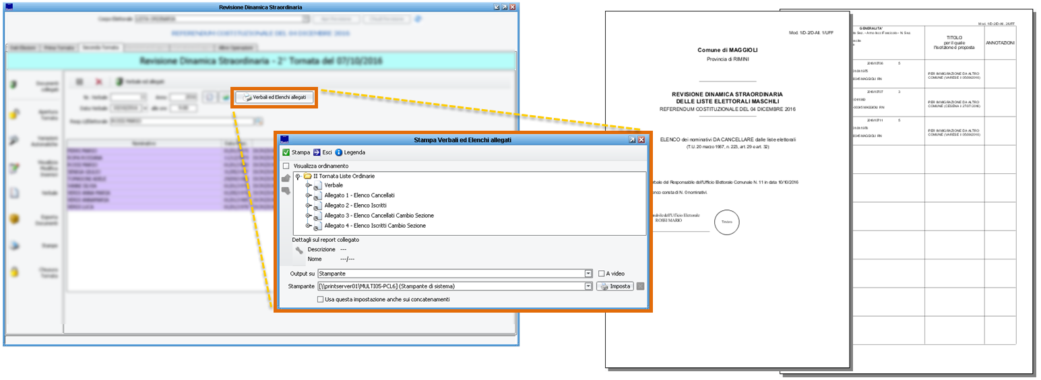Viewport: 1041px width, 380px height.
Task: Check Usa questa impostazione anche sui concatenamenti
Action: pos(320,299)
